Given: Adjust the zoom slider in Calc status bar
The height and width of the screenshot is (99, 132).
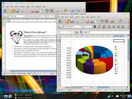Looking at the screenshot, I should pos(114,90).
